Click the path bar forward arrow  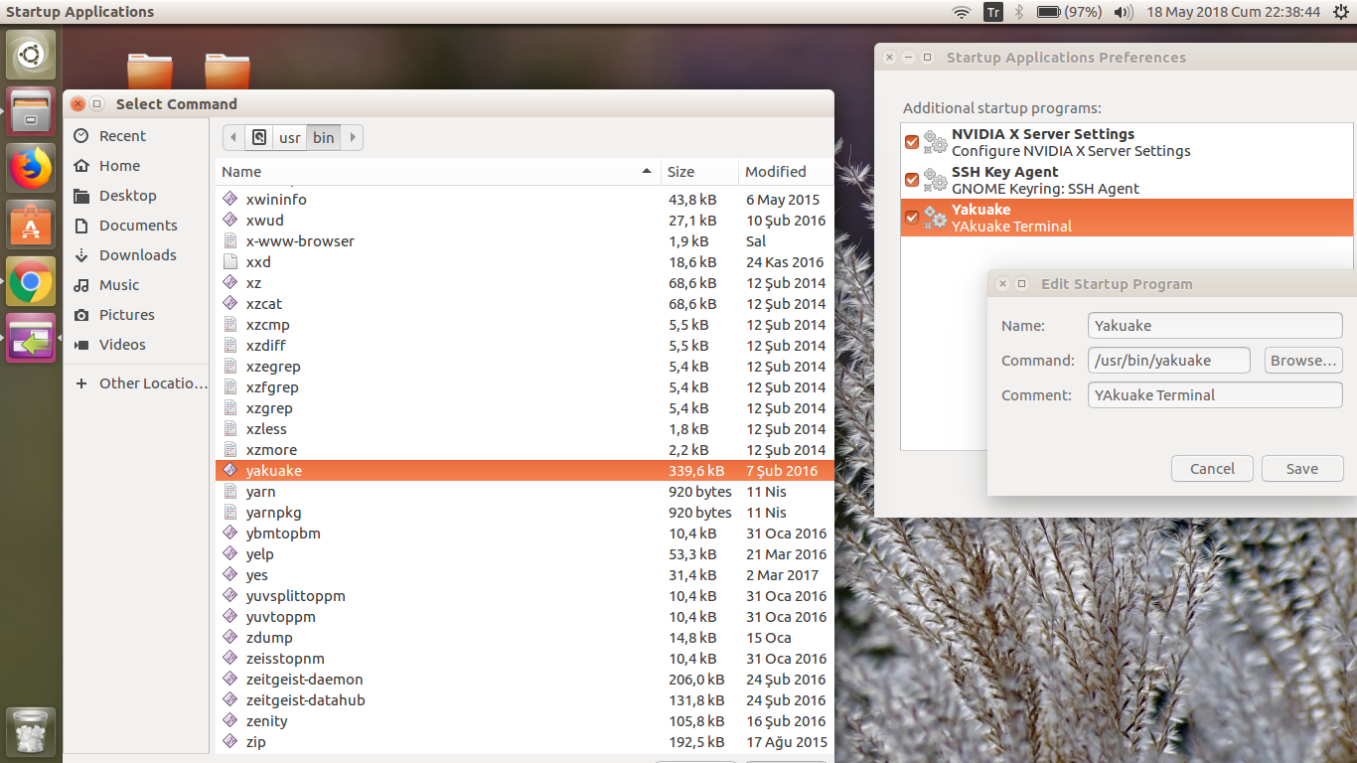(x=352, y=137)
